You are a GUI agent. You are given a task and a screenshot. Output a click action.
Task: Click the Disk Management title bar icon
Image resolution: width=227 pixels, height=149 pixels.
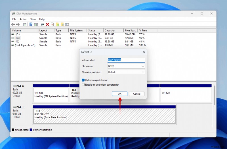13,14
